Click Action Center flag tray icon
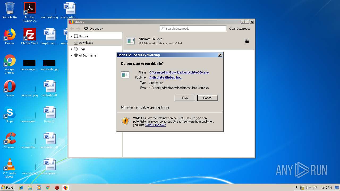This screenshot has width=340, height=191. (314, 188)
